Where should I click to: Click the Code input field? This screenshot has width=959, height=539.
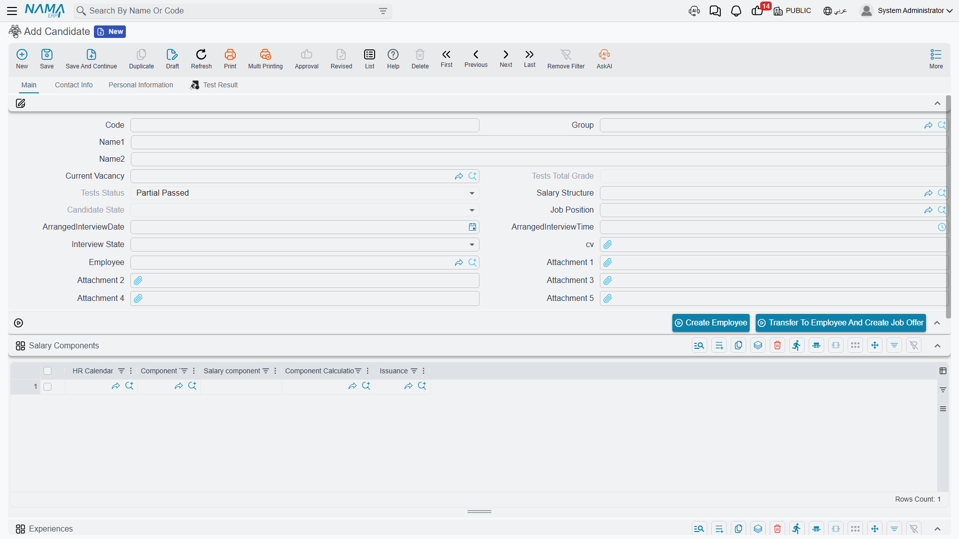pos(305,125)
